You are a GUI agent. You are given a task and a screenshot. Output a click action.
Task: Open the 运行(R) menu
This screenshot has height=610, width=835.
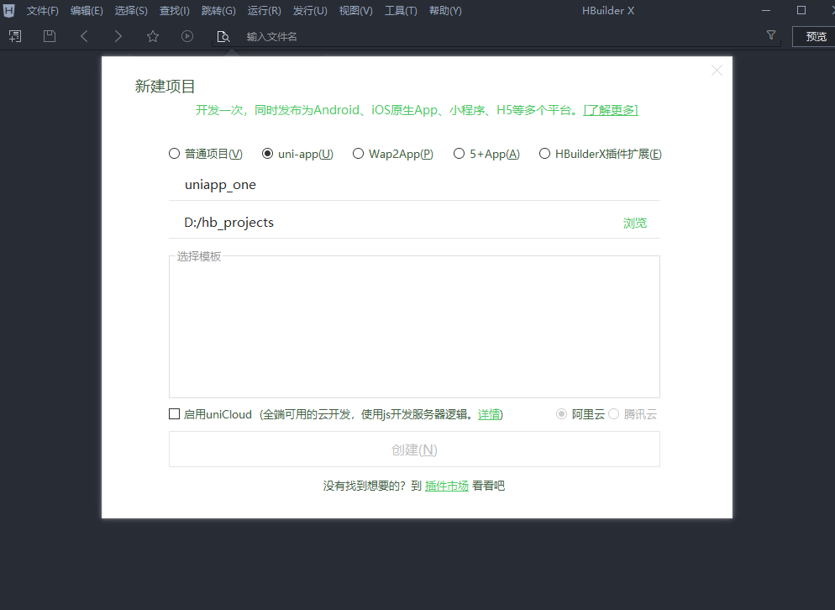[x=264, y=11]
